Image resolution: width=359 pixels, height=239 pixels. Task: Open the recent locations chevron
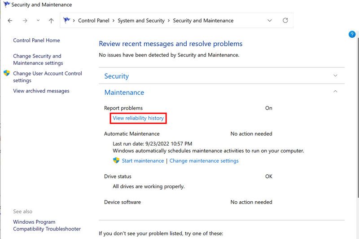click(x=38, y=21)
